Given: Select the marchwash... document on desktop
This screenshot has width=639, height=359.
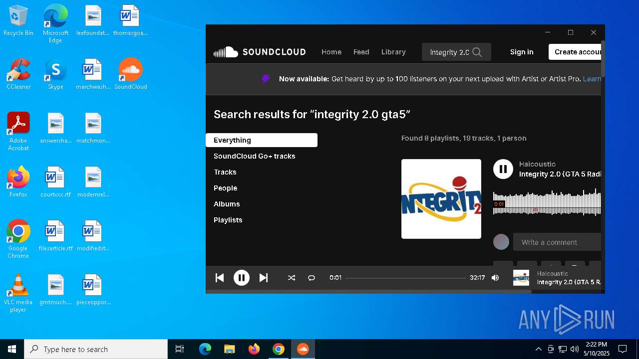Looking at the screenshot, I should tap(93, 74).
